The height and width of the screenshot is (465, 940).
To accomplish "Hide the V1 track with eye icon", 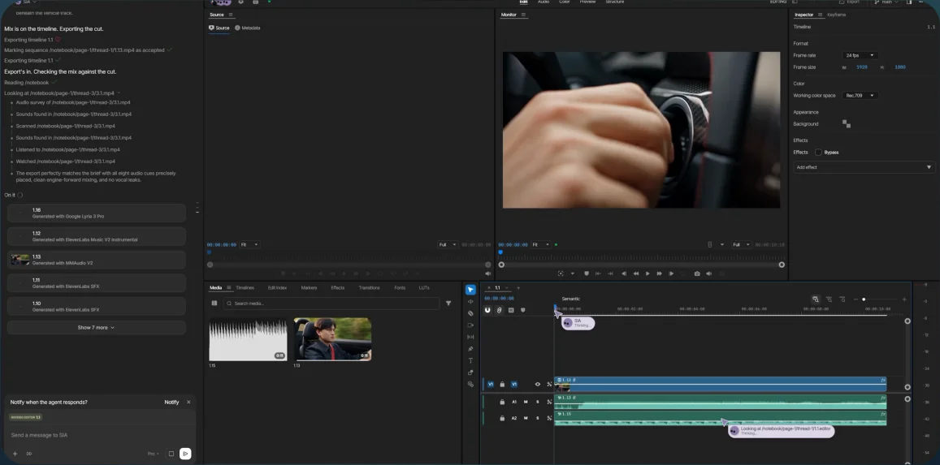I will click(x=537, y=384).
